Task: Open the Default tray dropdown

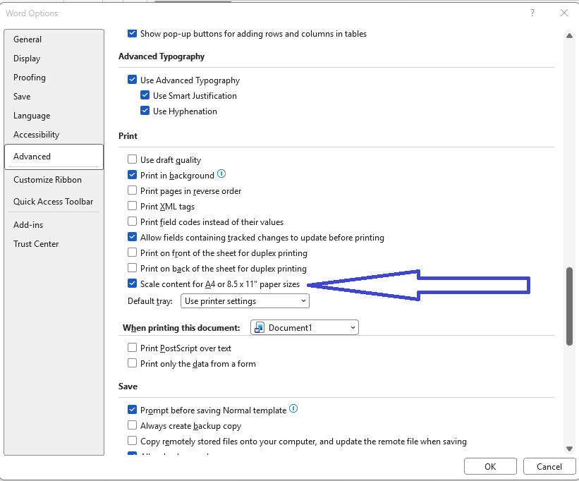Action: pos(245,301)
